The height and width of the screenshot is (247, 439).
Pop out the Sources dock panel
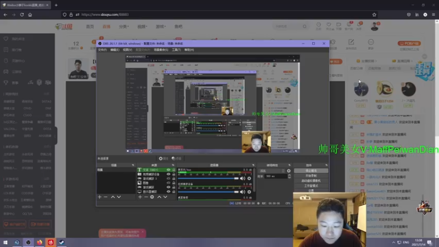[x=173, y=165]
